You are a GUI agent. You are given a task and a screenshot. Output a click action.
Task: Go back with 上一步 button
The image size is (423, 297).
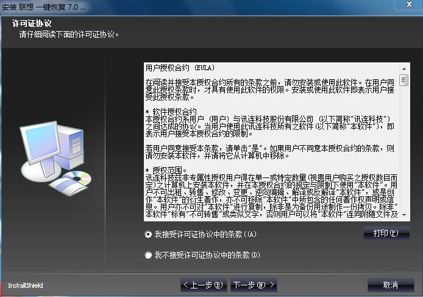(x=204, y=285)
